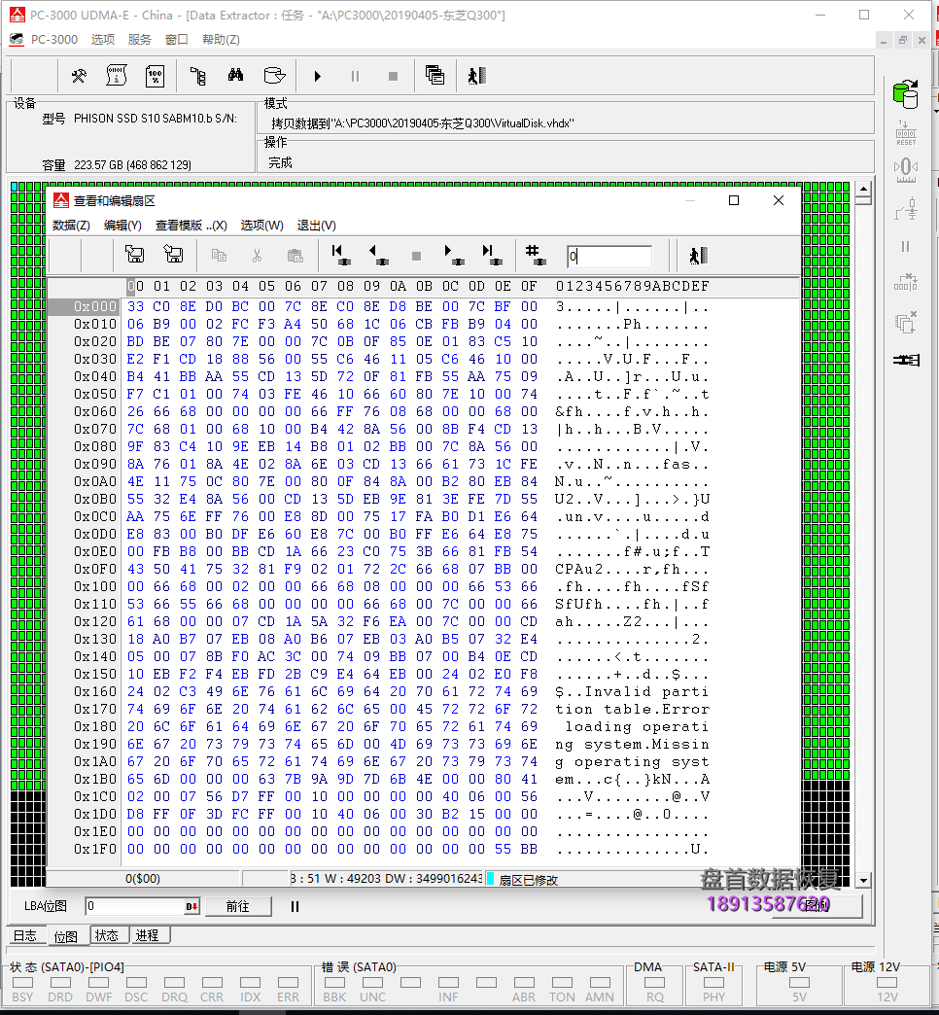The height and width of the screenshot is (1015, 939).
Task: Open the utility tools icon in main toolbar
Action: tap(79, 77)
